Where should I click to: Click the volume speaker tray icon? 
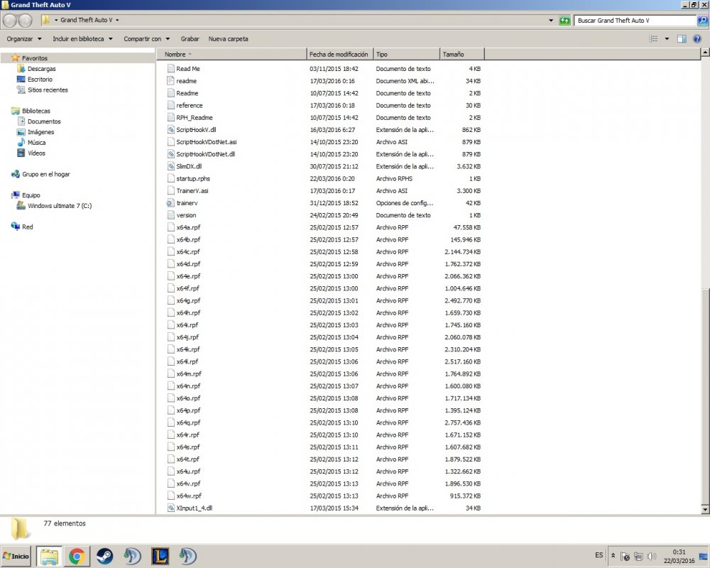click(652, 556)
